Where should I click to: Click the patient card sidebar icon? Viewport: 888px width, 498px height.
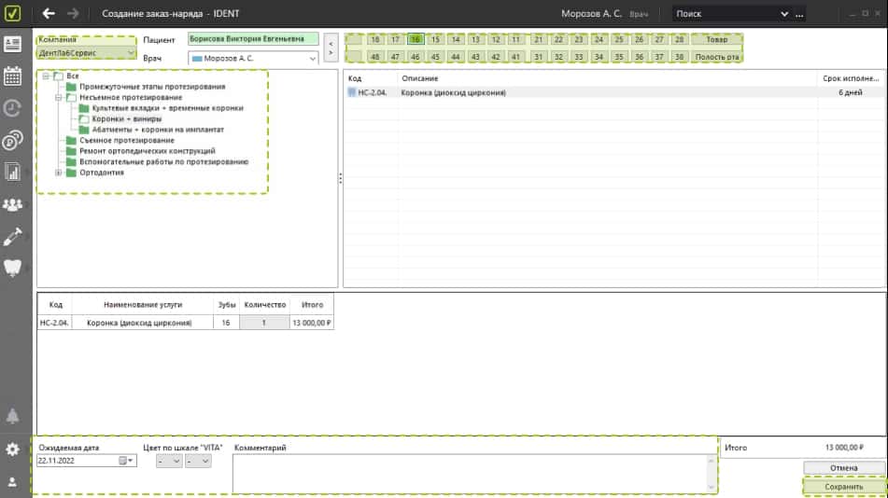[13, 44]
